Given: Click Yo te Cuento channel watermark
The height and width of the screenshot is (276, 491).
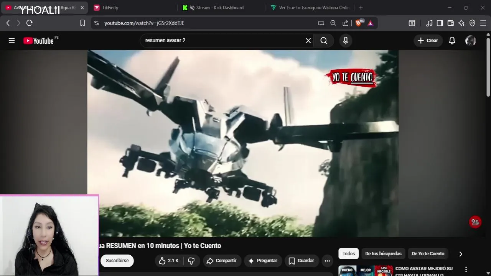Looking at the screenshot, I should point(351,77).
